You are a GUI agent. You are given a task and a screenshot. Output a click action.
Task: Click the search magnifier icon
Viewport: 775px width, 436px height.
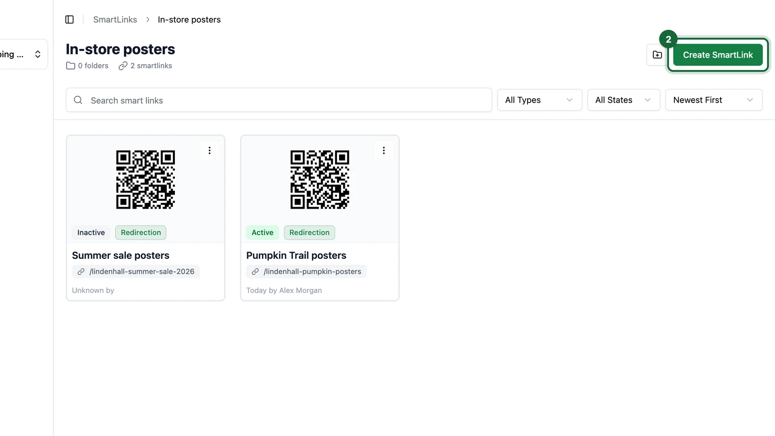click(x=78, y=100)
